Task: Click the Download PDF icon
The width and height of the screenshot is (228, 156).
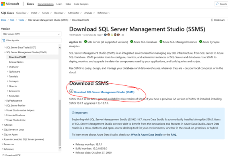Action: (x=4, y=155)
